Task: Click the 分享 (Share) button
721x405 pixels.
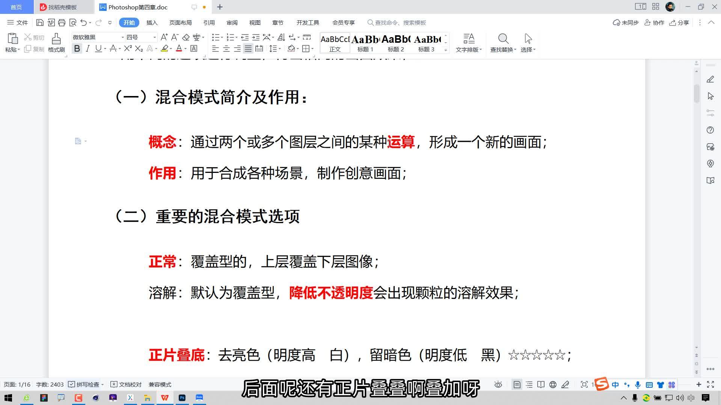Action: [x=679, y=22]
